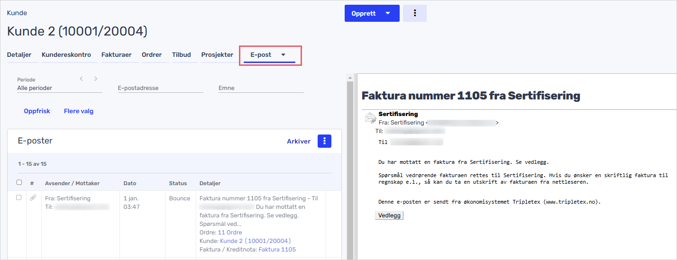Go to the Fakturaer tab
Screen dimensions: 677x260
(116, 54)
